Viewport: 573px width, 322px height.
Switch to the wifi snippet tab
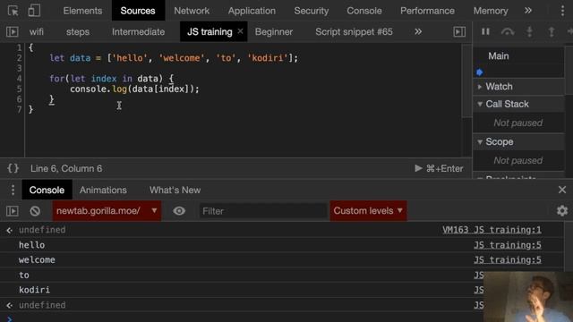[36, 32]
